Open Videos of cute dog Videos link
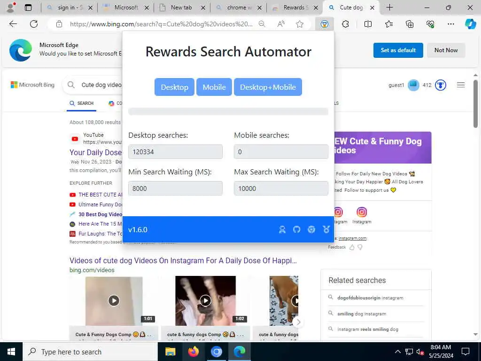481x361 pixels. pos(183,260)
